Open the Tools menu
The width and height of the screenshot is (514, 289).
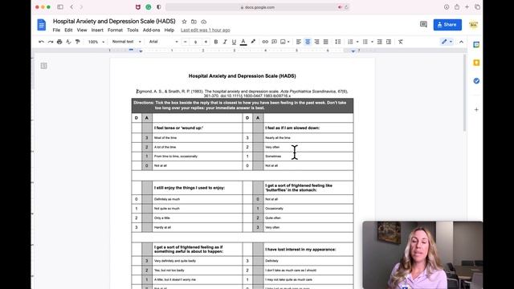point(133,31)
